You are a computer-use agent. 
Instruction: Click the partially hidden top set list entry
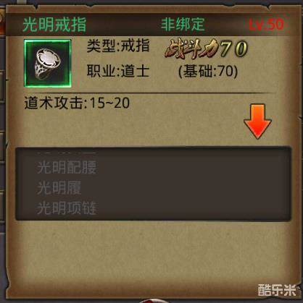pos(67,153)
